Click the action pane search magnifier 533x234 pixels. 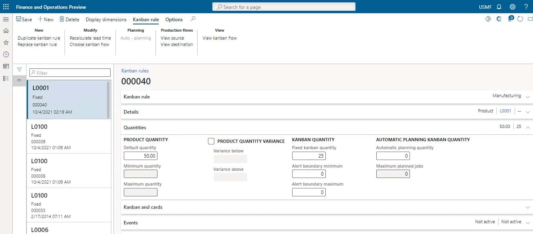tap(193, 19)
